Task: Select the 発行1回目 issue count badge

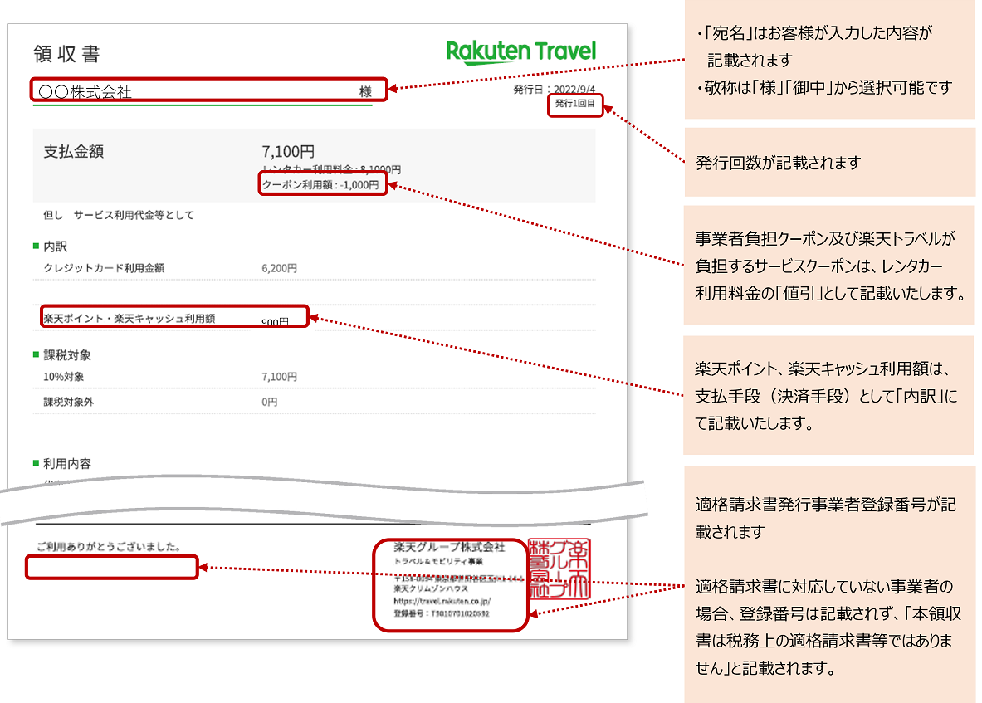Action: 575,106
